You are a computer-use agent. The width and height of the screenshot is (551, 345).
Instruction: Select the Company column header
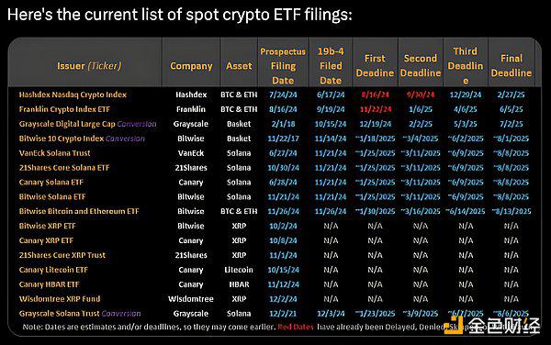(x=191, y=66)
